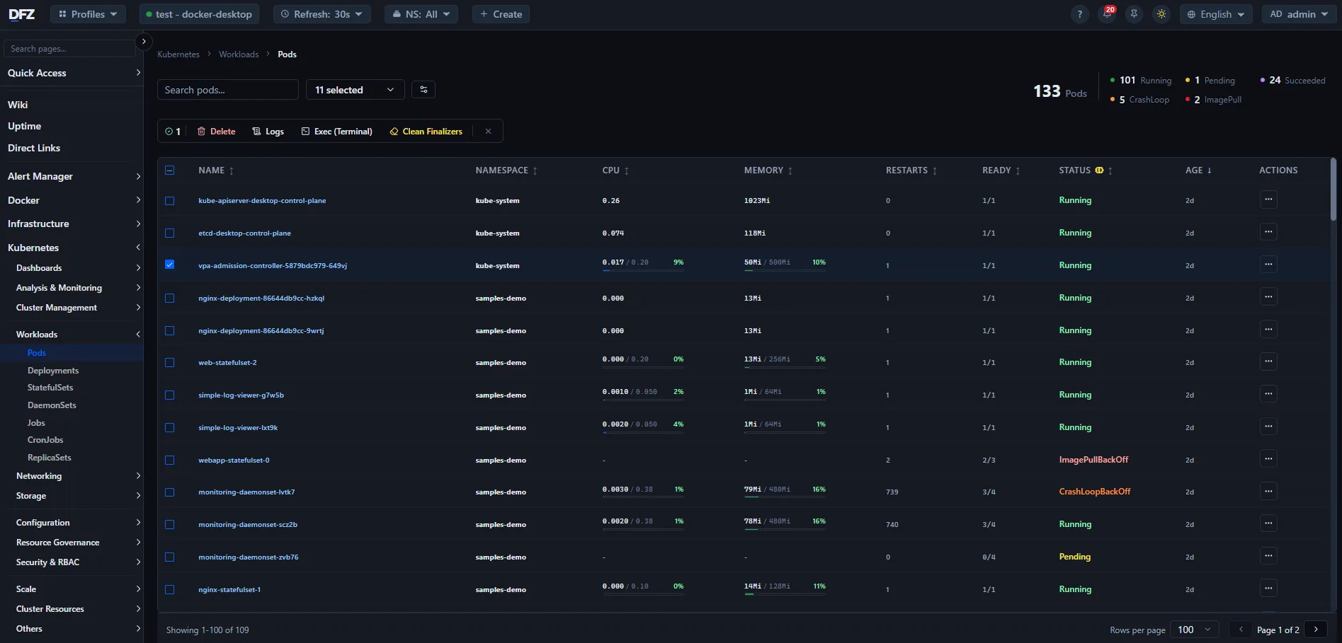Open the notifications bell with 20 alerts

[x=1106, y=14]
